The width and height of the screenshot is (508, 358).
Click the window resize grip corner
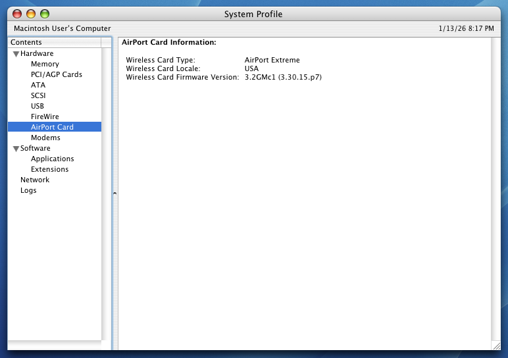click(496, 345)
